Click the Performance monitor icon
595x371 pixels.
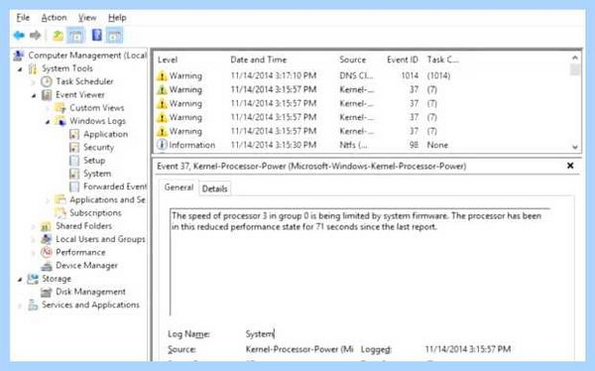pyautogui.click(x=47, y=253)
